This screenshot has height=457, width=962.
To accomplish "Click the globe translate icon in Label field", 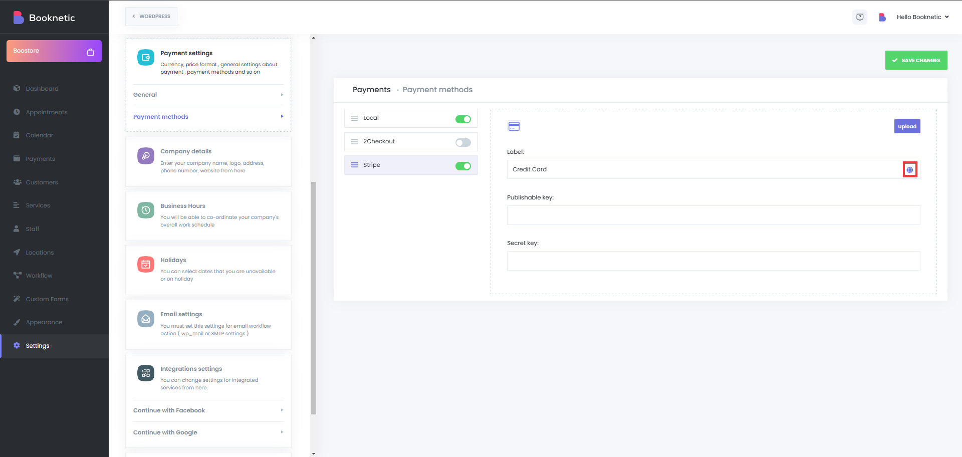I will click(x=910, y=170).
